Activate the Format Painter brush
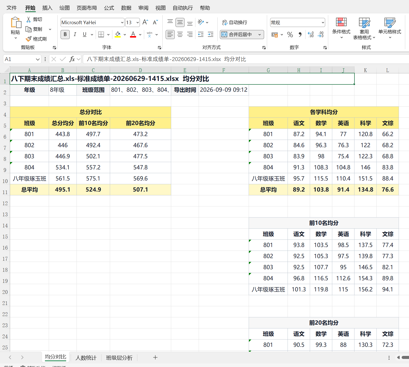This screenshot has height=367, width=409. point(29,39)
